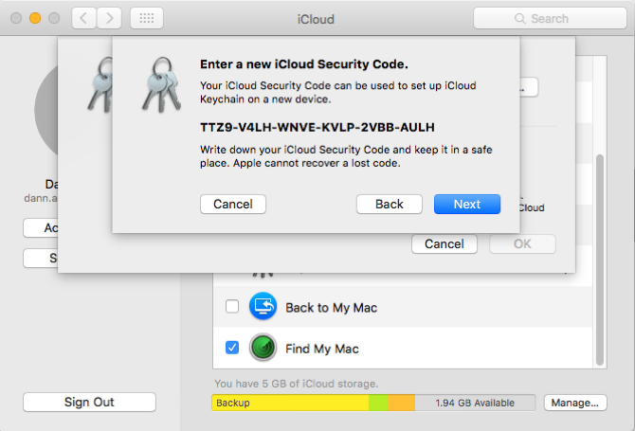Click the displayed iCloud Security Code text

tap(317, 127)
